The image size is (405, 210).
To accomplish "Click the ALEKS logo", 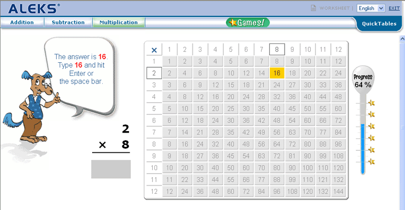I will (x=34, y=9).
